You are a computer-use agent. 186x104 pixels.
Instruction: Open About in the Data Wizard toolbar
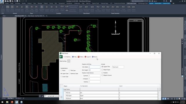[95, 57]
